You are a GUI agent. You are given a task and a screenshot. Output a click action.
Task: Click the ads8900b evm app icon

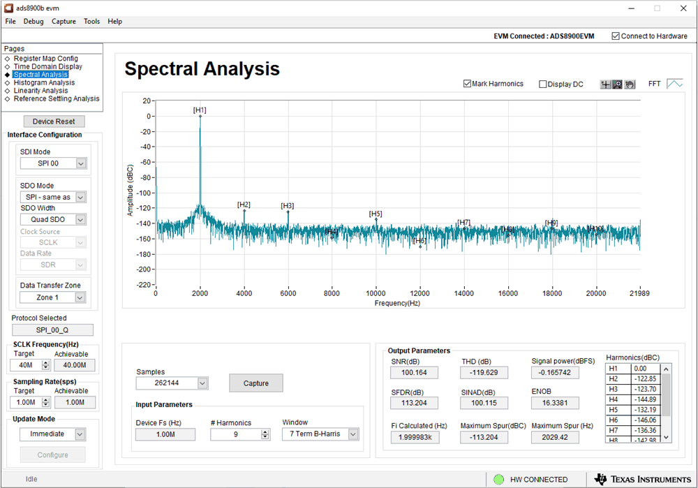(x=8, y=8)
